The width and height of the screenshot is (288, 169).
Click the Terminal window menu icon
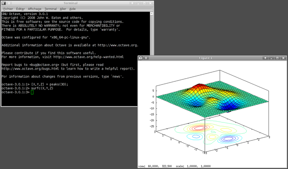click(x=4, y=3)
